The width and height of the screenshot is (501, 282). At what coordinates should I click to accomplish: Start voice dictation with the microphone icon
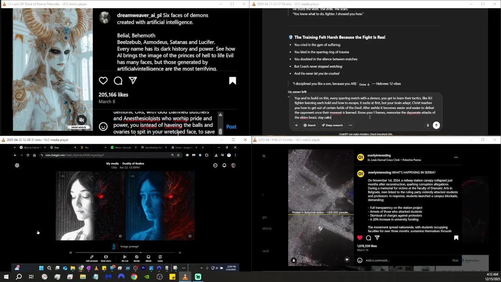click(x=427, y=125)
